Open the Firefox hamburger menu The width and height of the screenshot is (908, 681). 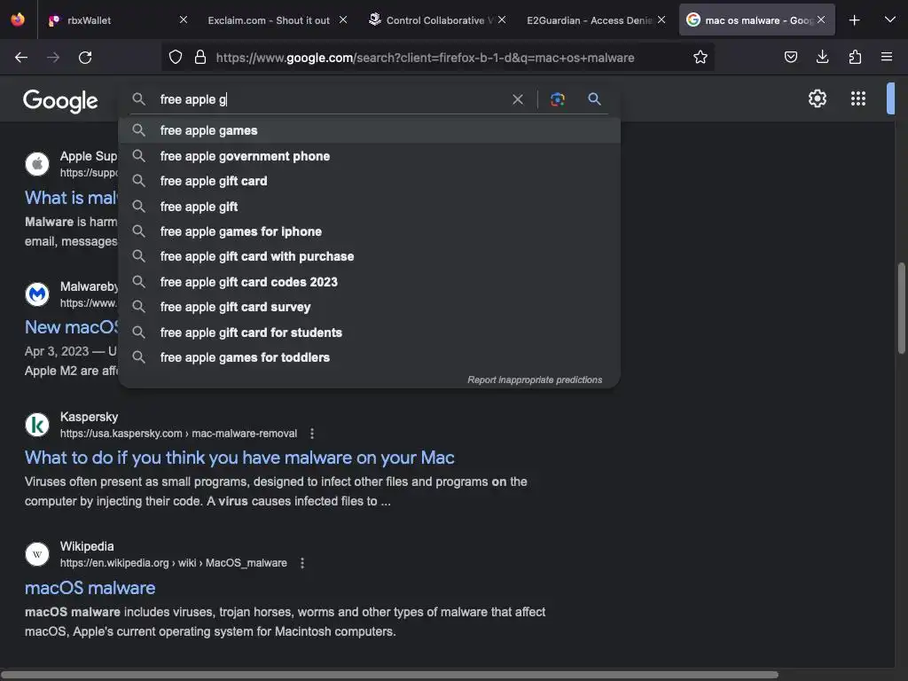[x=887, y=57]
